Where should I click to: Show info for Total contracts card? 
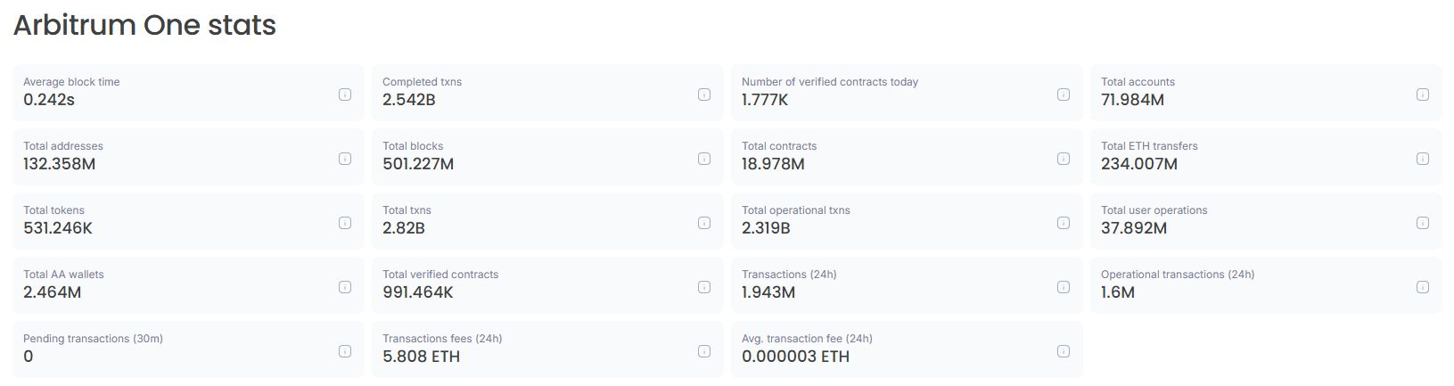tap(1064, 159)
